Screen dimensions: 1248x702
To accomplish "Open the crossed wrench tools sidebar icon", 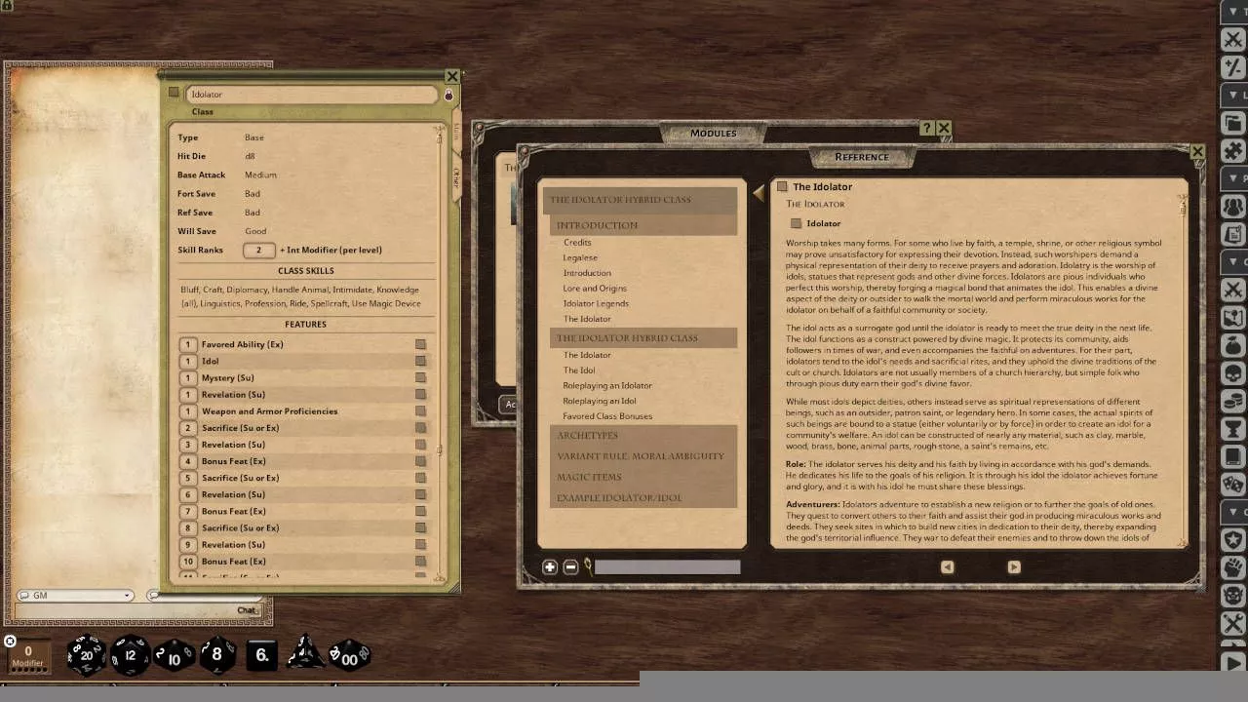I will (x=1233, y=624).
